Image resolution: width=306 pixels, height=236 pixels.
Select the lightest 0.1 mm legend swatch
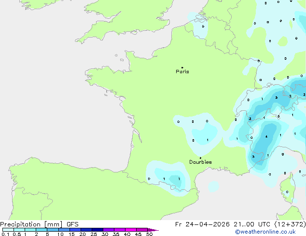tap(8, 230)
